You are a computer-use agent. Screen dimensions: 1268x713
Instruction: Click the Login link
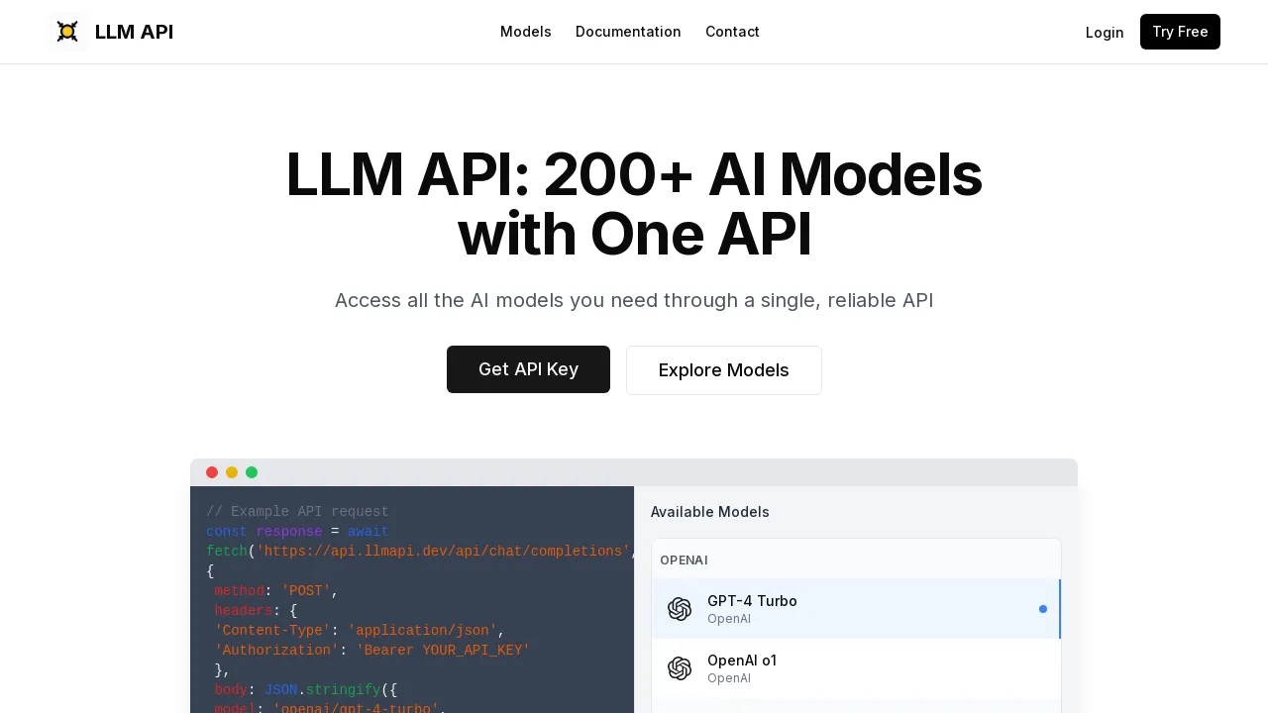point(1105,32)
